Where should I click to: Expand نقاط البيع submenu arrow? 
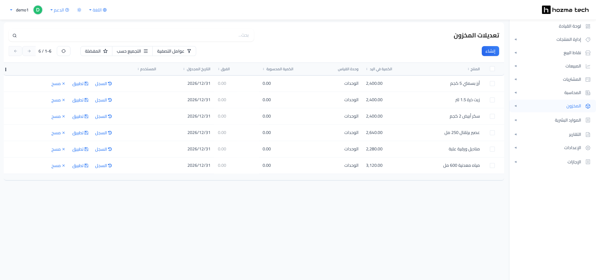(516, 53)
